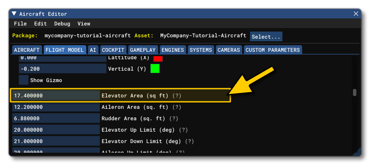Image resolution: width=370 pixels, height=165 pixels.
Task: Click the green Vertical (Y) color swatch
Action: click(x=155, y=68)
